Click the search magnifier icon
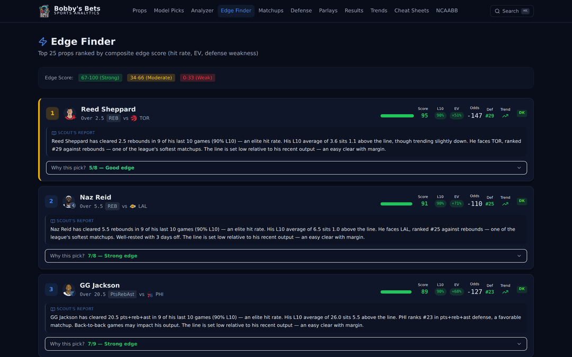The width and height of the screenshot is (572, 357). 497,11
